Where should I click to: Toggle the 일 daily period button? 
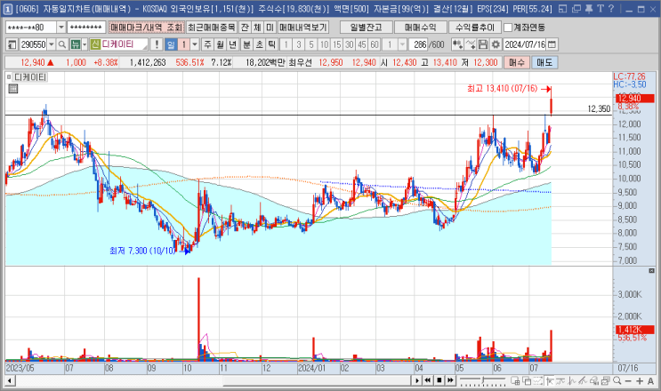[171, 44]
